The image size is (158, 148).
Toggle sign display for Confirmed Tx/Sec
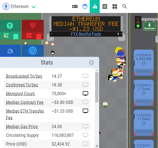85,85
